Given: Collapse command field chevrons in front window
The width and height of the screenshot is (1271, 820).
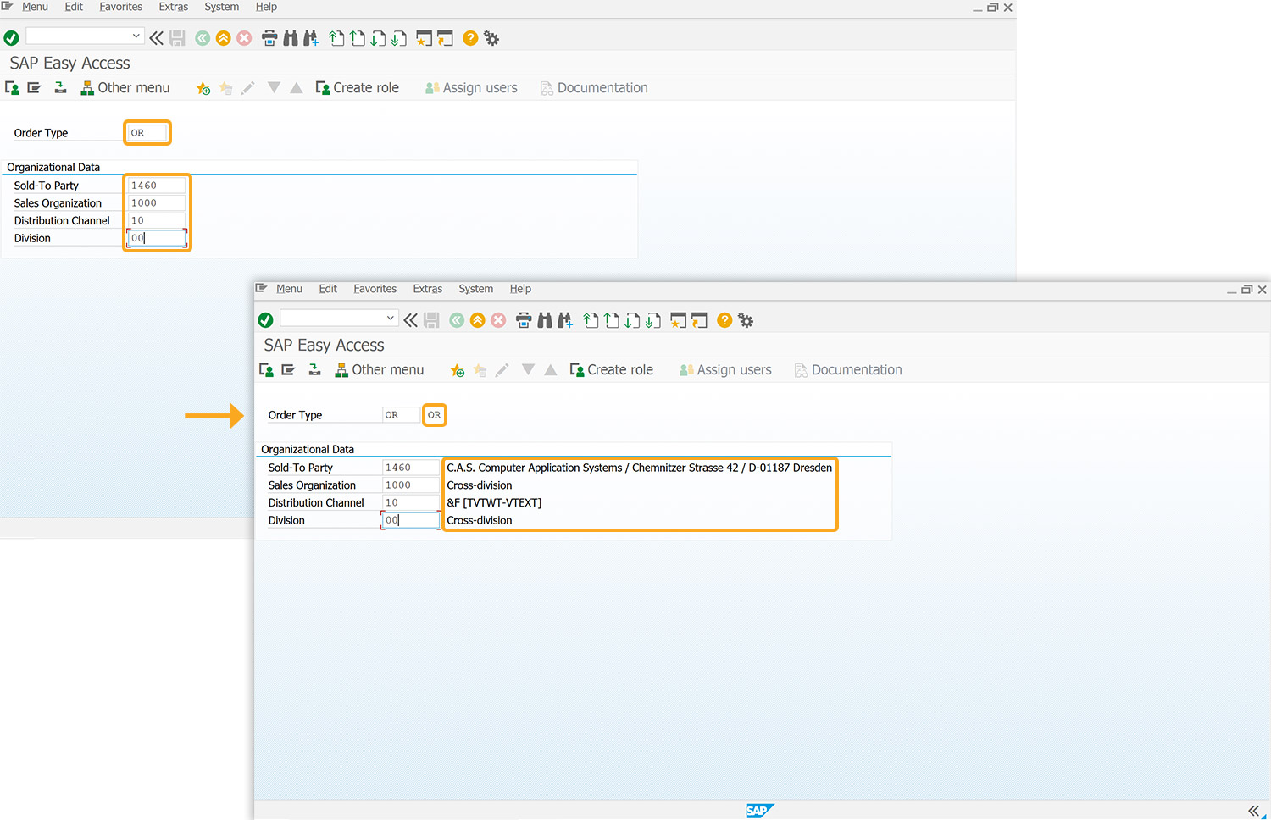Looking at the screenshot, I should coord(410,320).
